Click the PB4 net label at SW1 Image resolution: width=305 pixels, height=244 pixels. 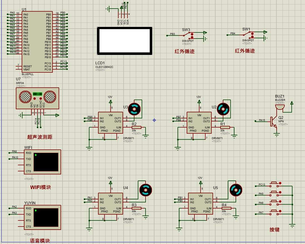[x=233, y=33]
